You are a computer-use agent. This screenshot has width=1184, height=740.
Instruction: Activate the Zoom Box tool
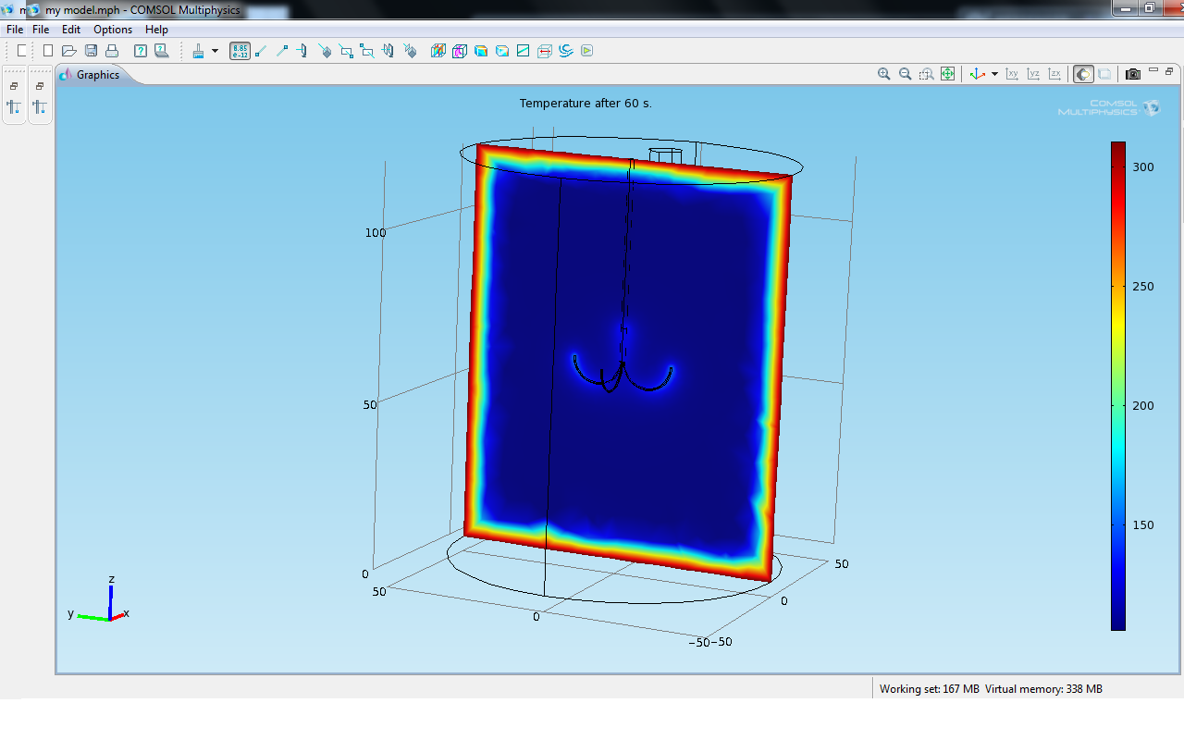pyautogui.click(x=926, y=74)
